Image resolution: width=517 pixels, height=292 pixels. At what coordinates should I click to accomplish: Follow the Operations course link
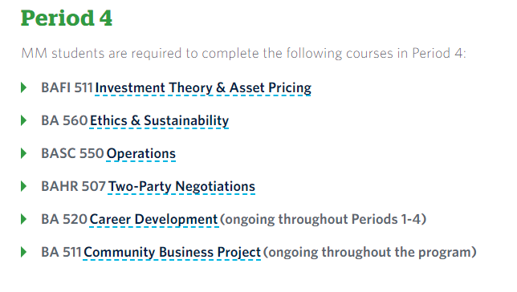pyautogui.click(x=140, y=154)
